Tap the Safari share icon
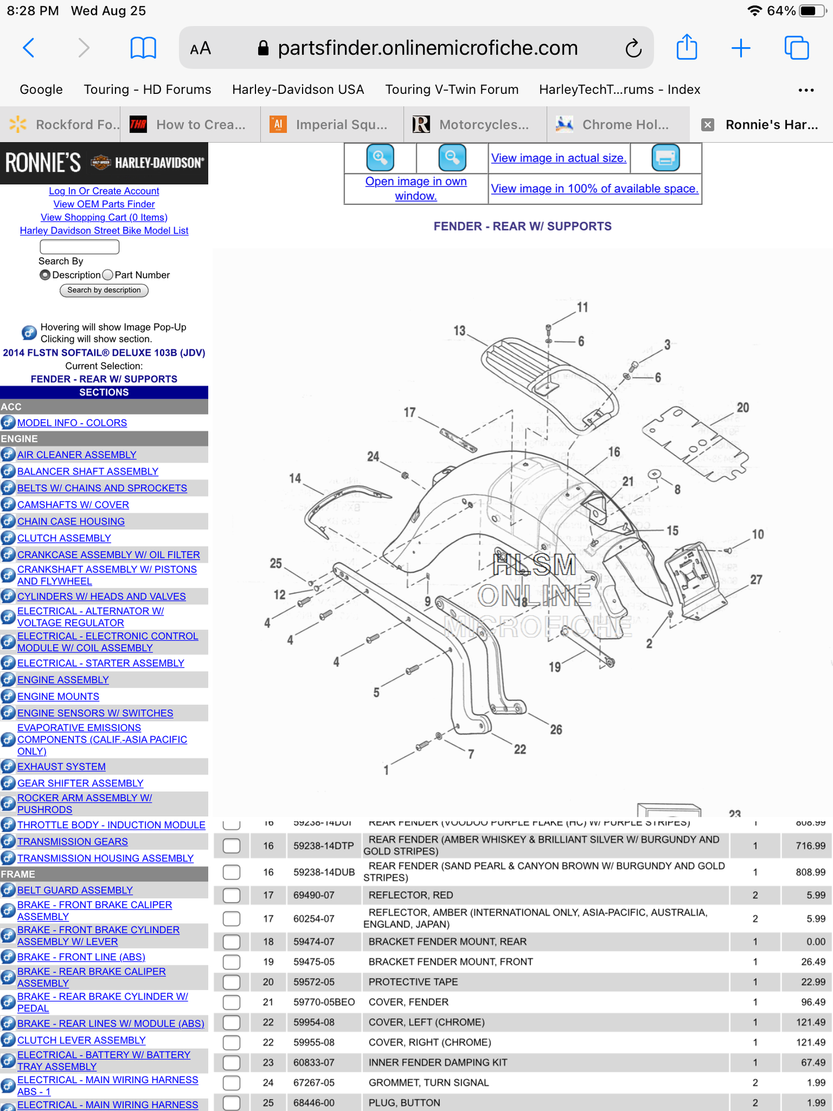Viewport: 833px width, 1111px height. pyautogui.click(x=687, y=47)
